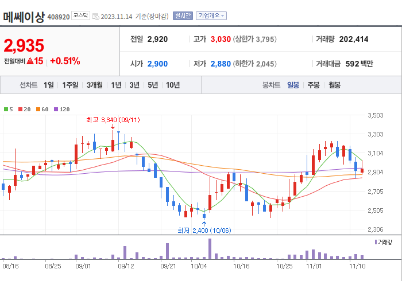The image size is (402, 281).
Task: Click the 거래대금 value 592 백만
Action: [x=359, y=64]
